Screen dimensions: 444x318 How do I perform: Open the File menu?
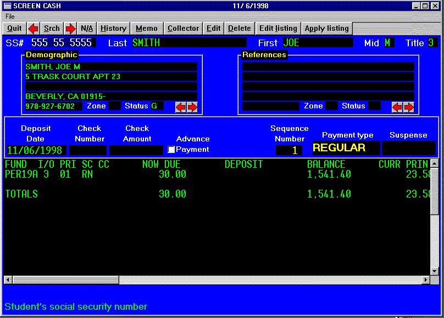[x=10, y=17]
